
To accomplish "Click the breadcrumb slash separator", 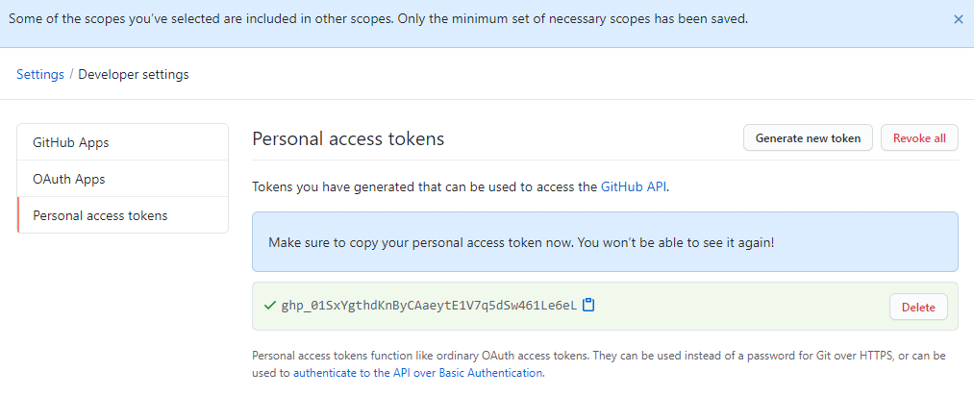I will (71, 74).
